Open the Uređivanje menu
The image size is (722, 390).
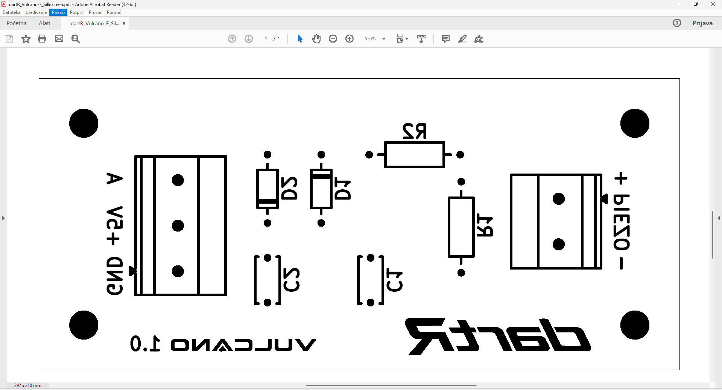(36, 12)
